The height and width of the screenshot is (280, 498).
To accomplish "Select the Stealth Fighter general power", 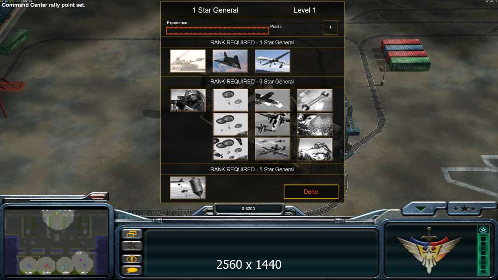I will pos(230,61).
